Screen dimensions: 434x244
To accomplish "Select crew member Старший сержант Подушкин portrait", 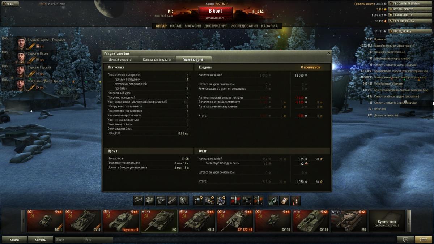I will pos(21,43).
